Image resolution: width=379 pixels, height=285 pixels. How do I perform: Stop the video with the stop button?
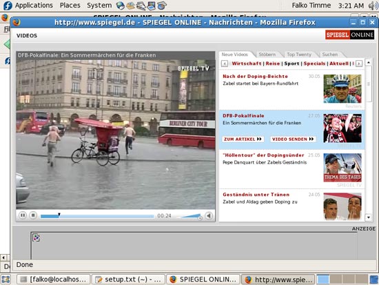tap(33, 215)
